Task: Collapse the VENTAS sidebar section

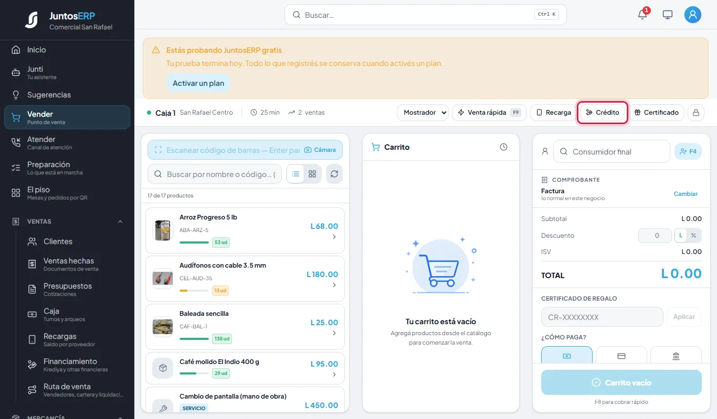Action: click(x=120, y=222)
